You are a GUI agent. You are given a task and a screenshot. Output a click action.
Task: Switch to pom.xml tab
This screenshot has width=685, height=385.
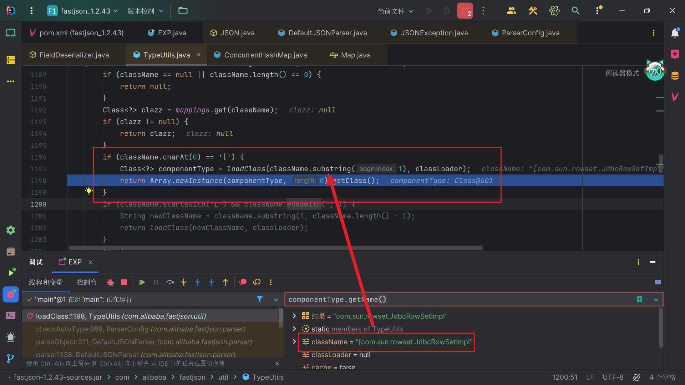76,33
